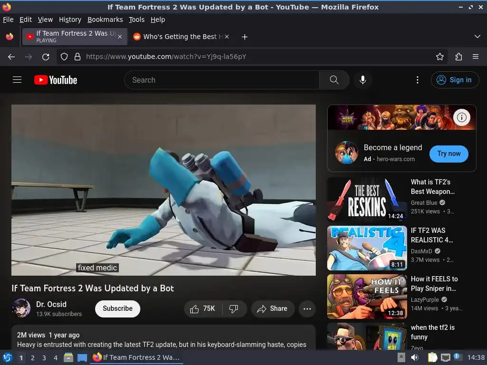This screenshot has width=487, height=365.
Task: Open the History menu
Action: pyautogui.click(x=70, y=19)
